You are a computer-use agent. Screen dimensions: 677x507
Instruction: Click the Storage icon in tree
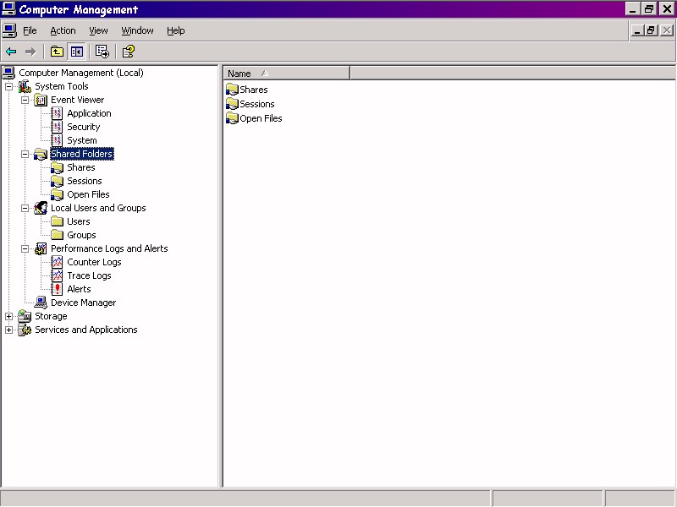25,316
